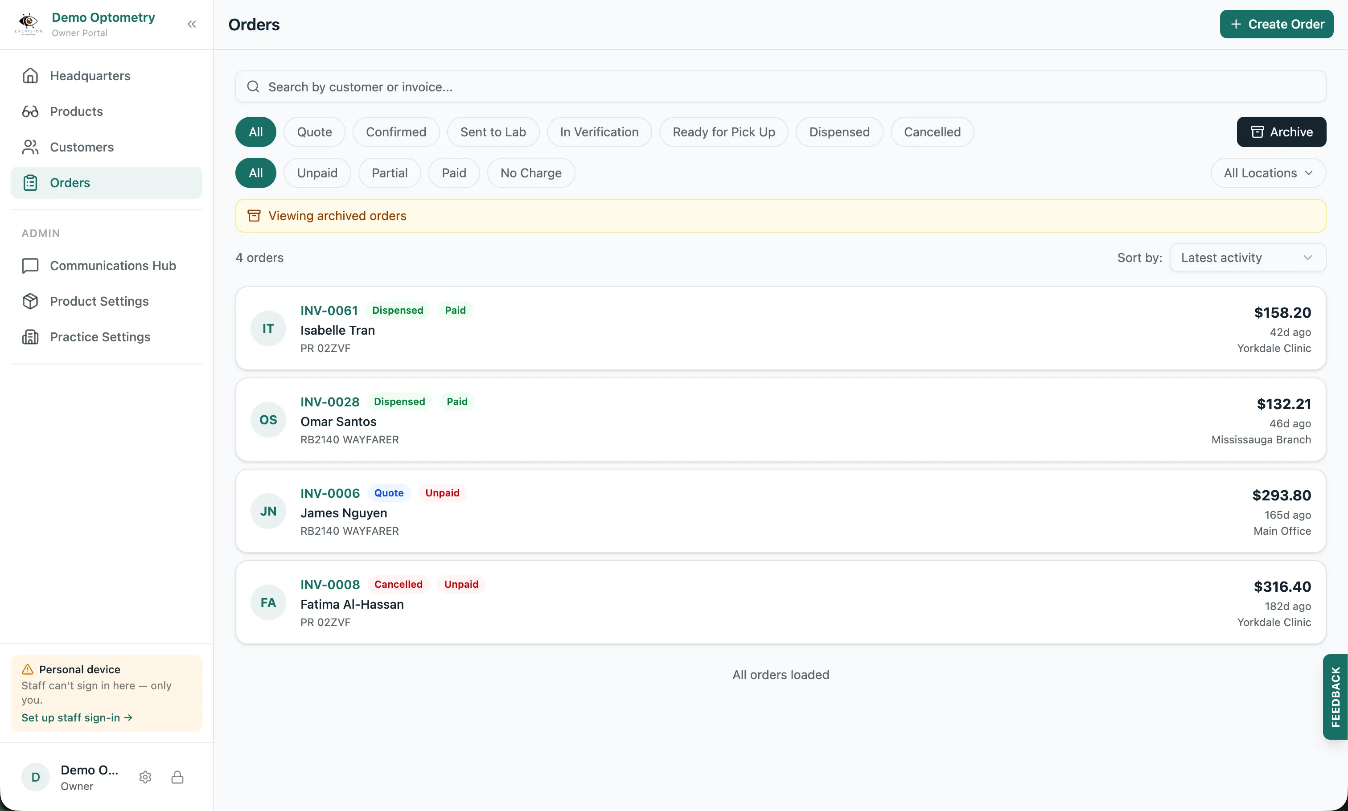Click the Quote badge on INV-0006
This screenshot has height=811, width=1348.
coord(389,493)
